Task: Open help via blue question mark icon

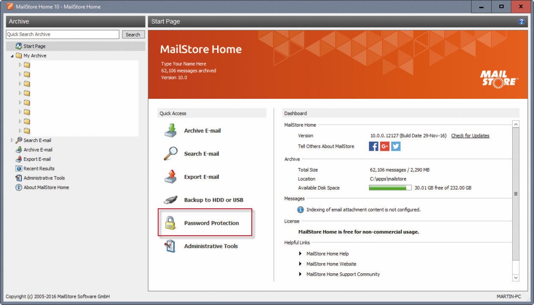Action: point(522,21)
